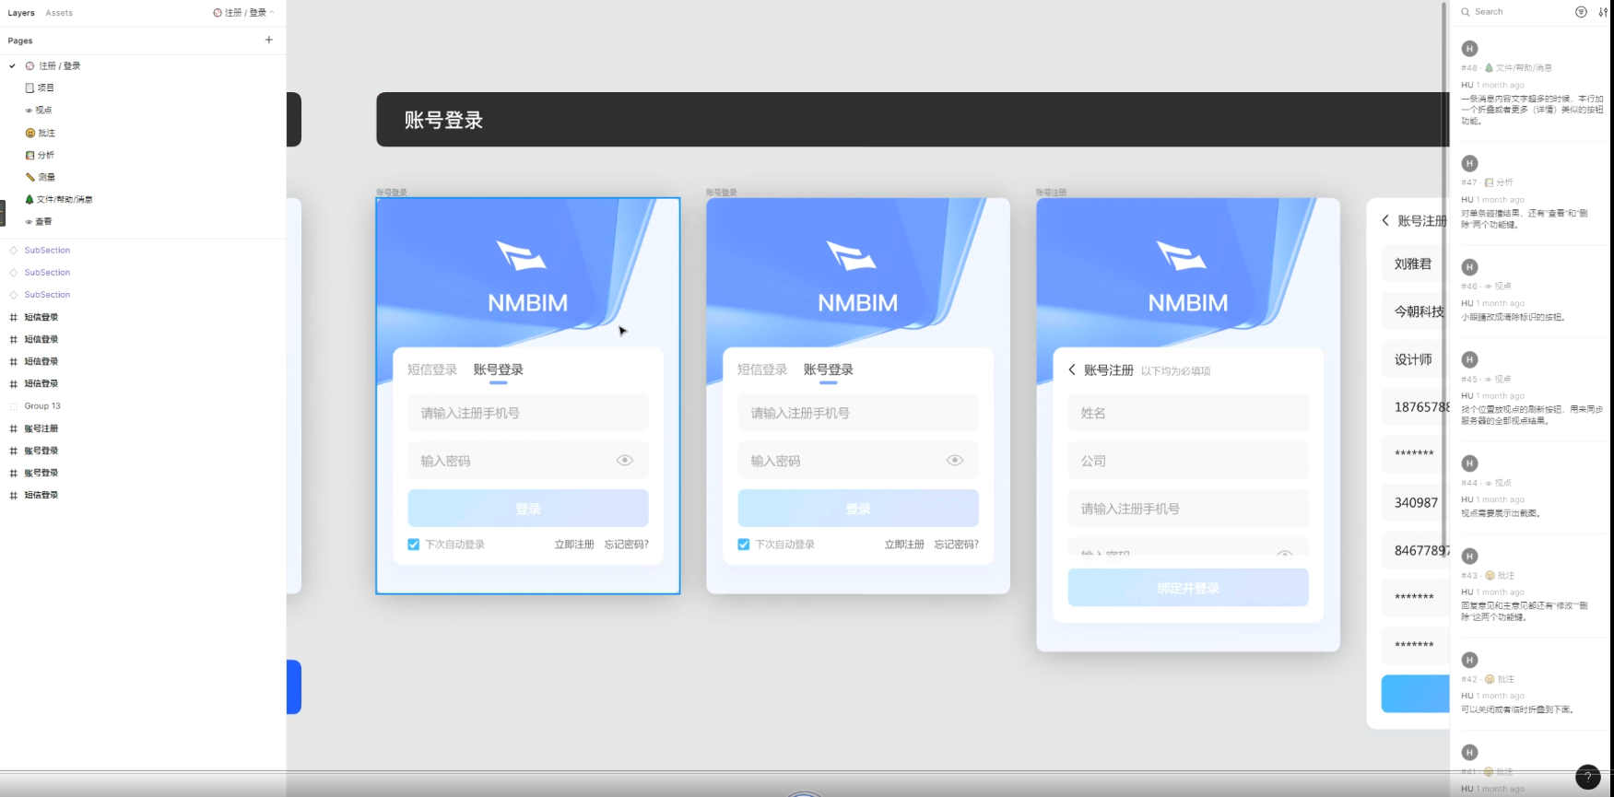This screenshot has width=1614, height=797.
Task: Click the H avatar on comment #45
Action: [1470, 359]
